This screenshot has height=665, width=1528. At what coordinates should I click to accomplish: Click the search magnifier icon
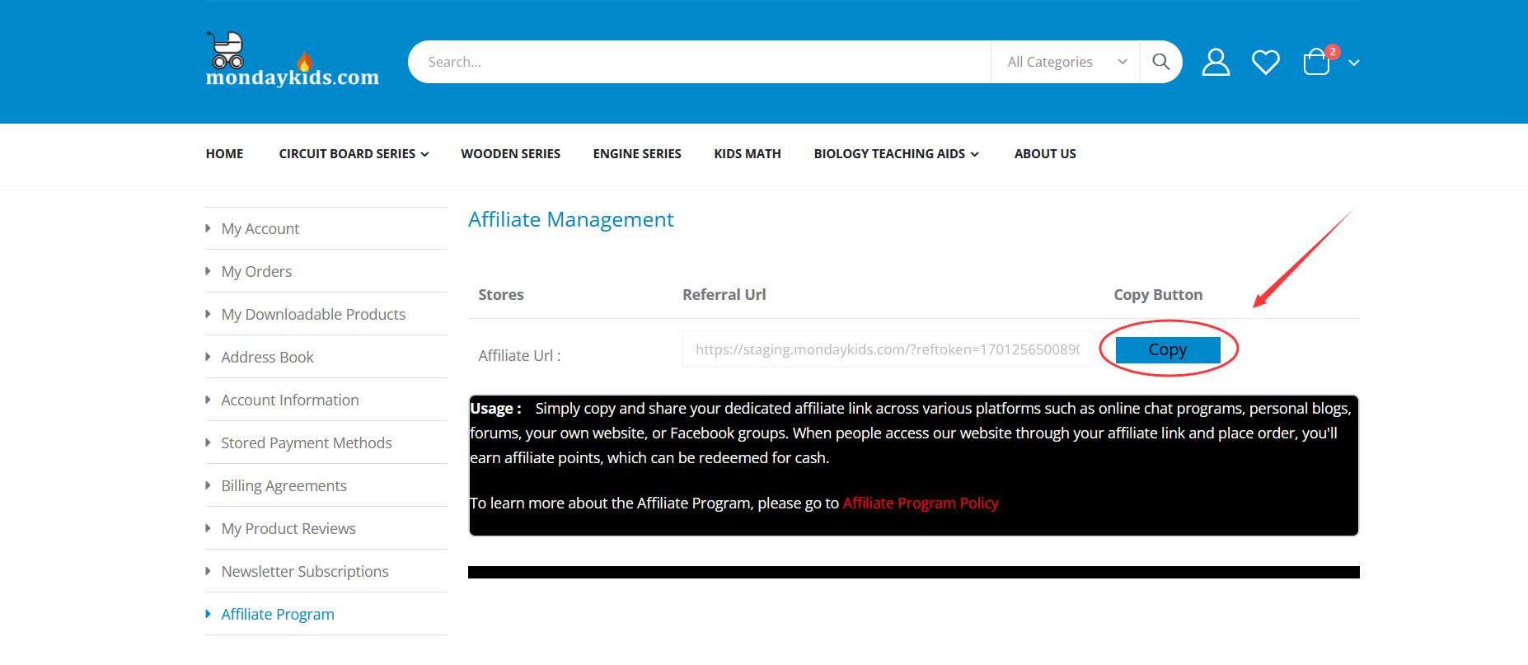click(x=1160, y=62)
